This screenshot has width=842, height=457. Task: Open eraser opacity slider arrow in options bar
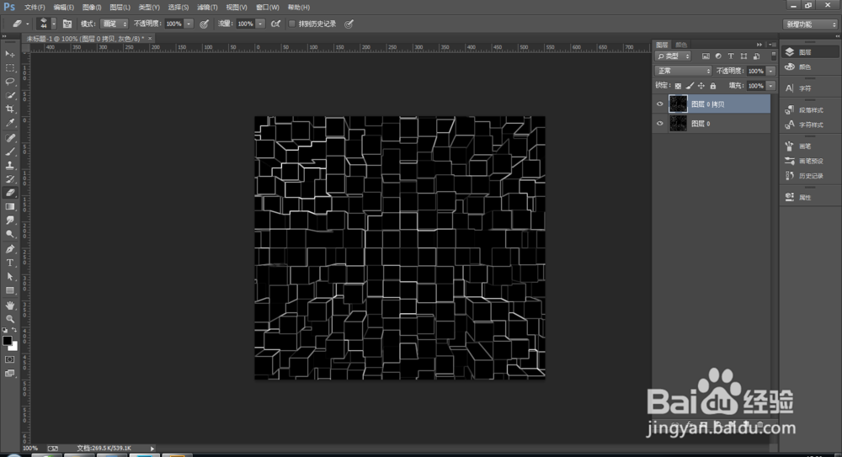click(x=189, y=24)
